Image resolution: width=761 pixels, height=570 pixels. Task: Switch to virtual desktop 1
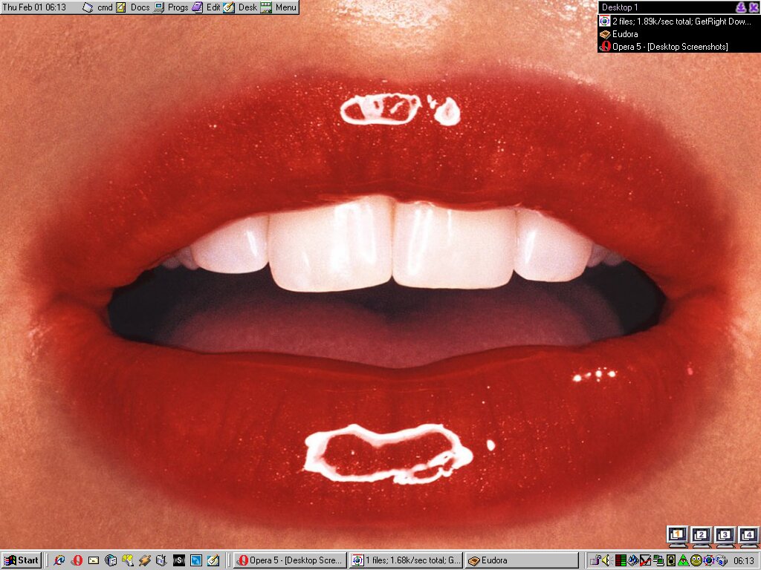click(677, 536)
